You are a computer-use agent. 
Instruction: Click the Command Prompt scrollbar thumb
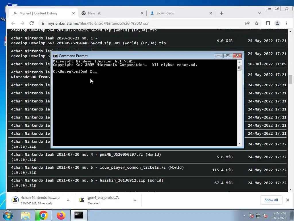point(239,67)
